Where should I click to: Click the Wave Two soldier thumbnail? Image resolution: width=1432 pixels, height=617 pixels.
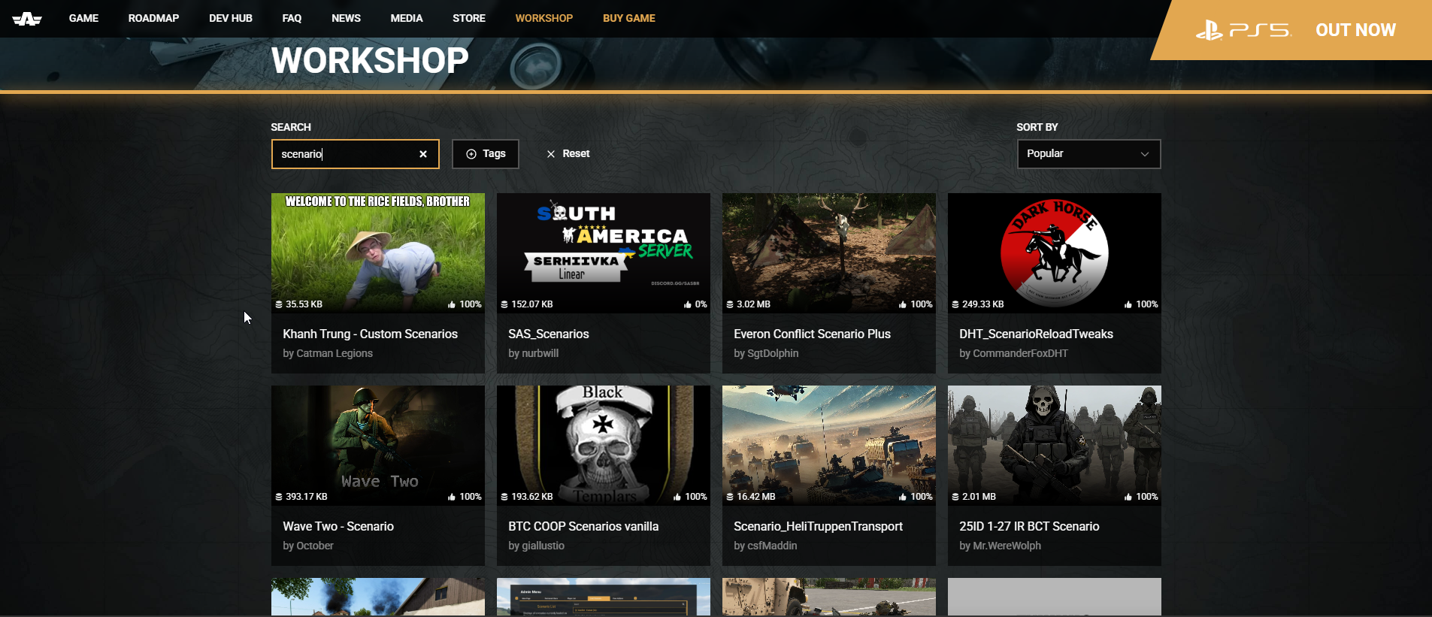pyautogui.click(x=378, y=446)
